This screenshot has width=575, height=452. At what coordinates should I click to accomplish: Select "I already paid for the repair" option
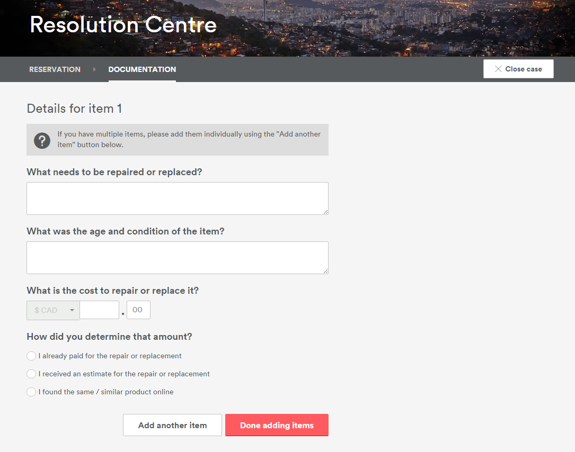click(x=31, y=356)
